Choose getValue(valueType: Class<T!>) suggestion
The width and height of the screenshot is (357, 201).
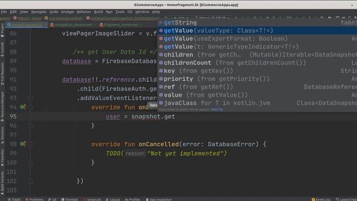point(257,31)
